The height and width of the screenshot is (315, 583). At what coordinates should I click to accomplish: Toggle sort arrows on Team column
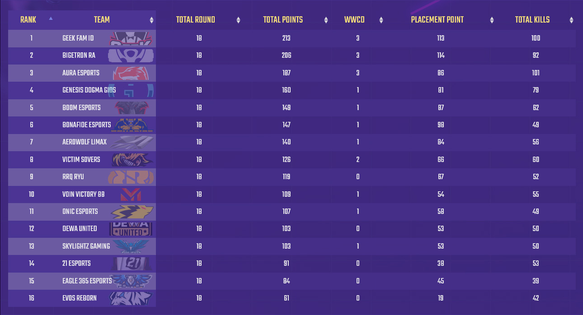tap(151, 20)
